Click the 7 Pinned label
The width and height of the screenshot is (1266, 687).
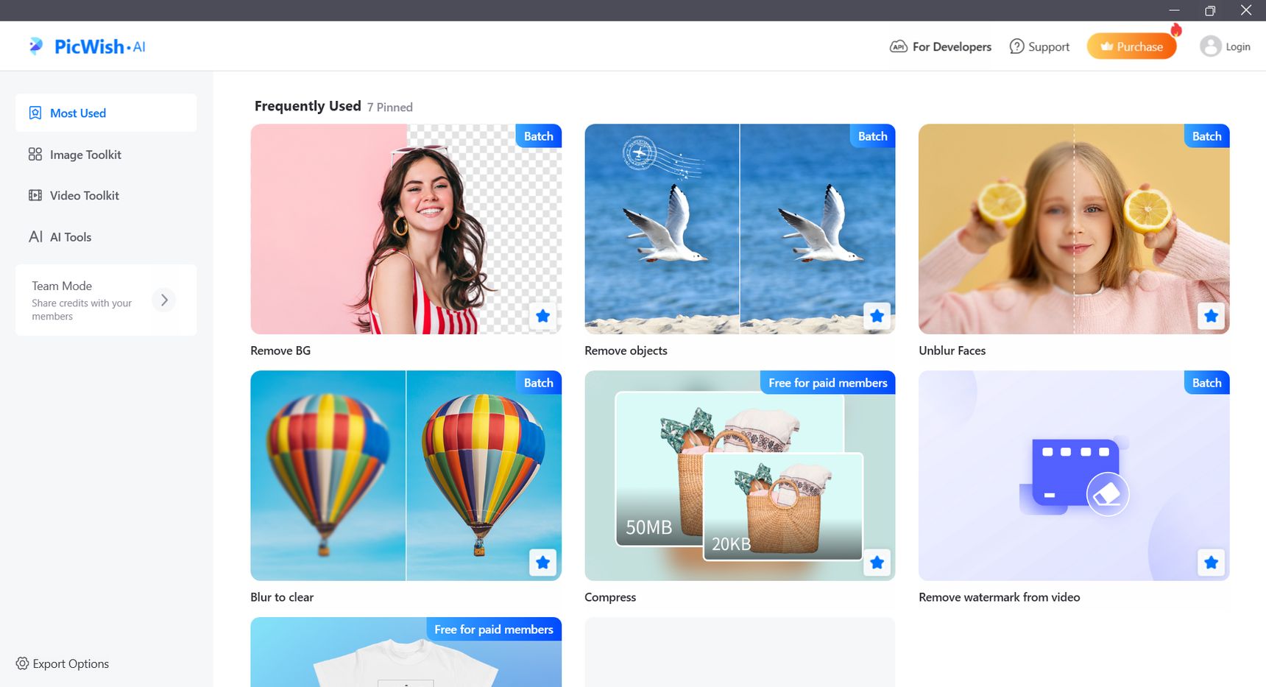click(x=390, y=108)
